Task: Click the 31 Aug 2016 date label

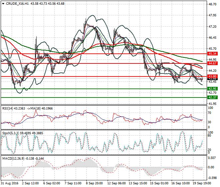Action: 10,183
